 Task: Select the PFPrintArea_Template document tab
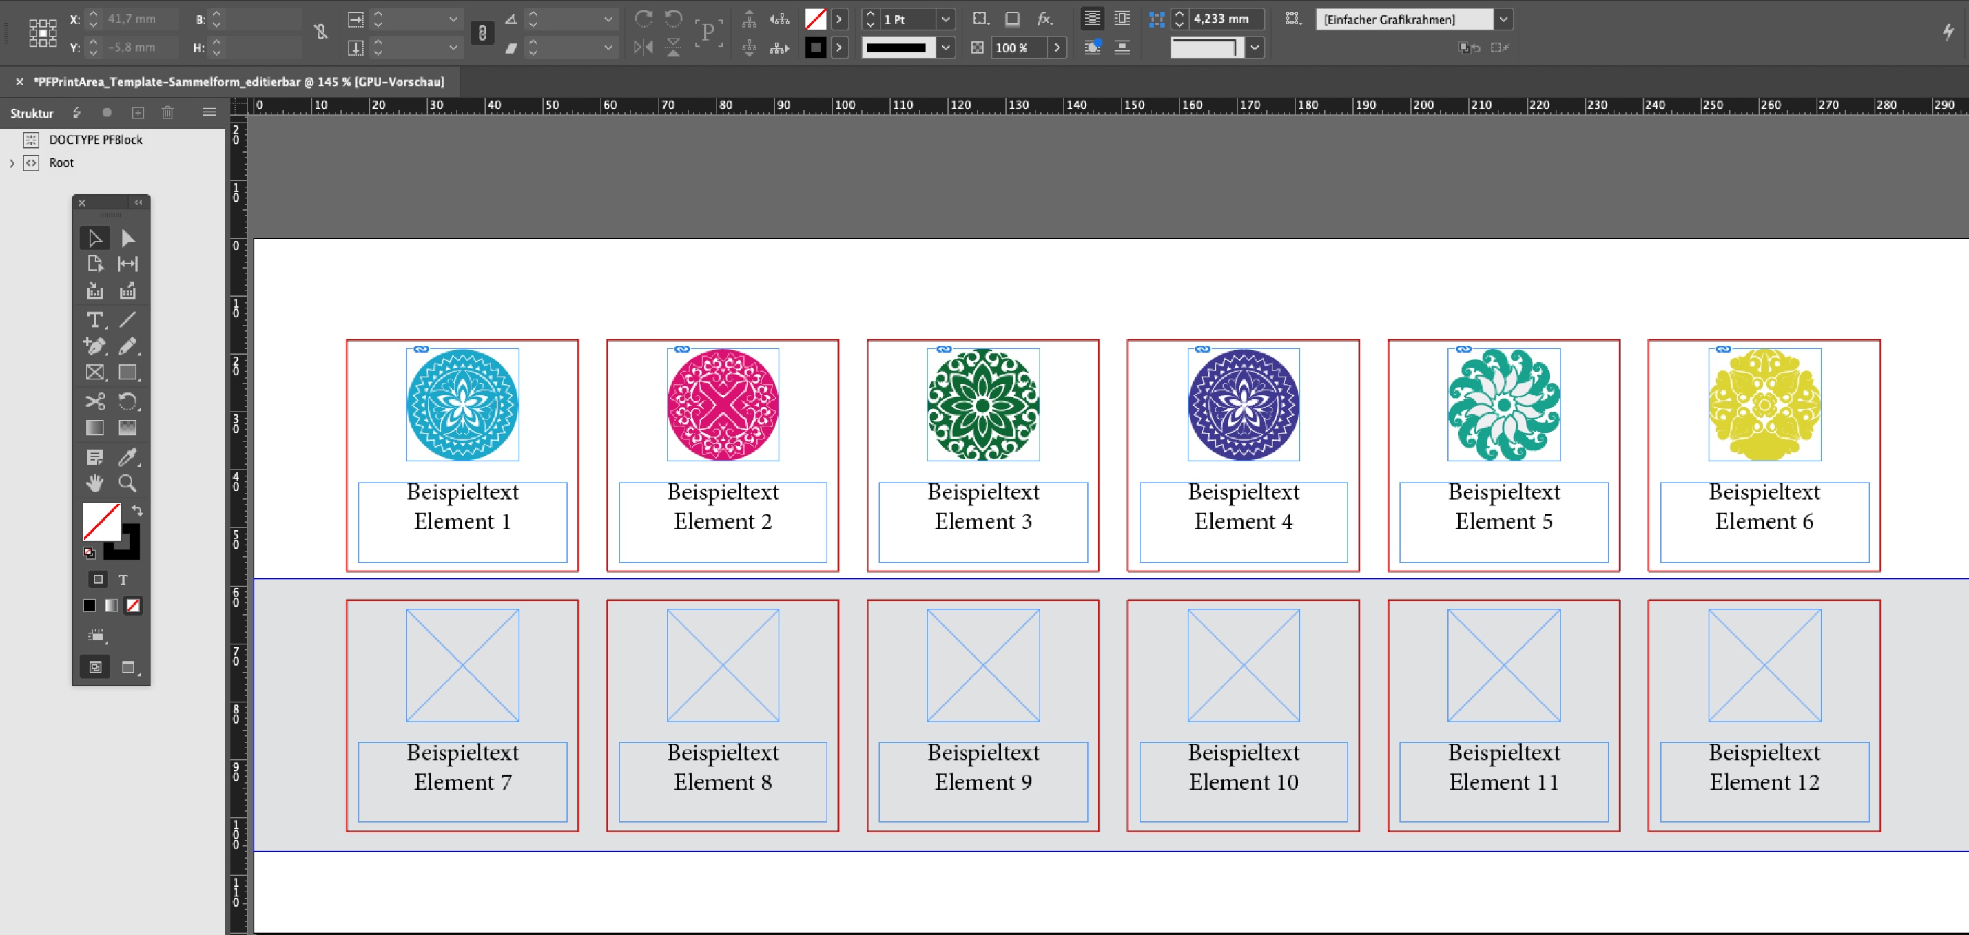[238, 82]
